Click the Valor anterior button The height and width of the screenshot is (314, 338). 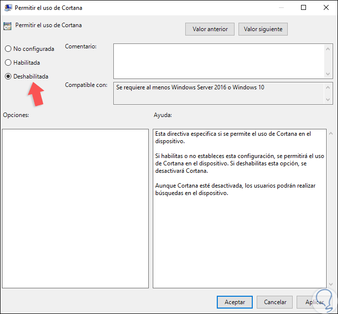click(x=210, y=29)
